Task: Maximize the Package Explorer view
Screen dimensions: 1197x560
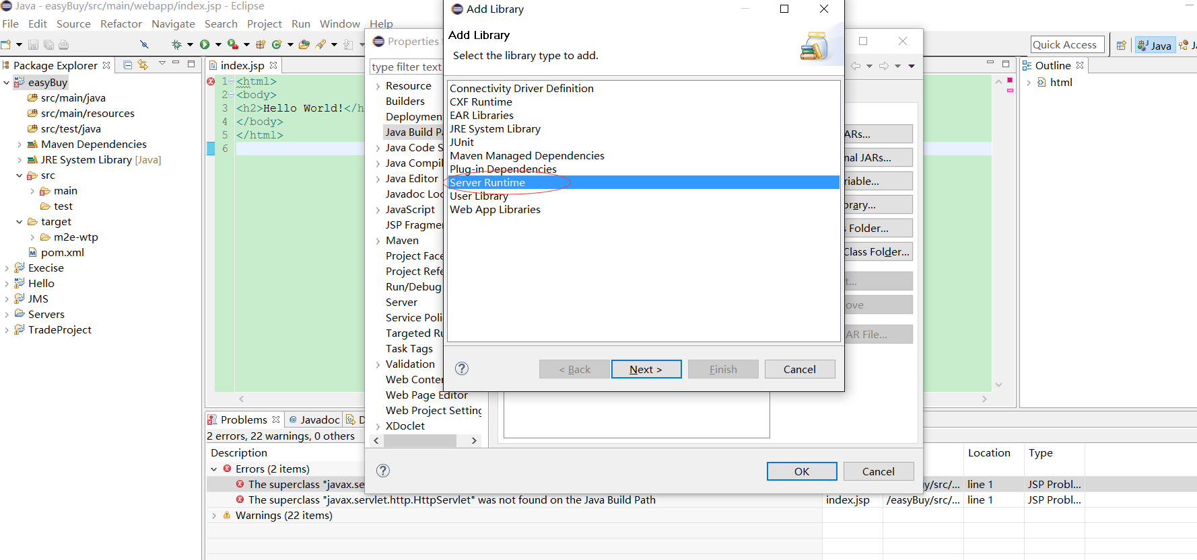Action: [191, 64]
